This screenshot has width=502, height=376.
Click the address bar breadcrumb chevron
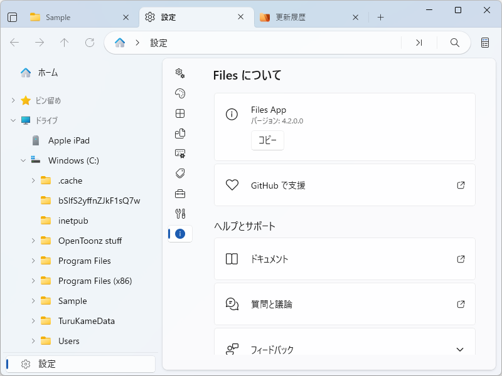(x=137, y=43)
